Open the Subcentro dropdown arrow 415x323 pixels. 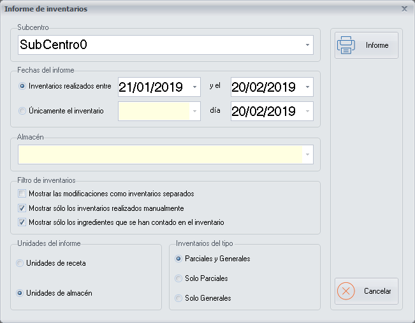click(307, 45)
